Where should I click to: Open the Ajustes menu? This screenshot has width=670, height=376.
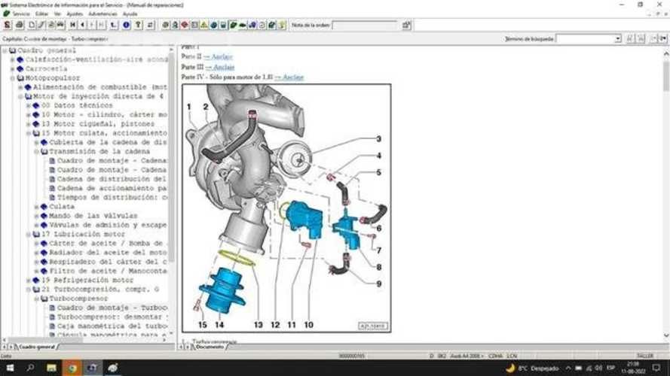point(75,14)
